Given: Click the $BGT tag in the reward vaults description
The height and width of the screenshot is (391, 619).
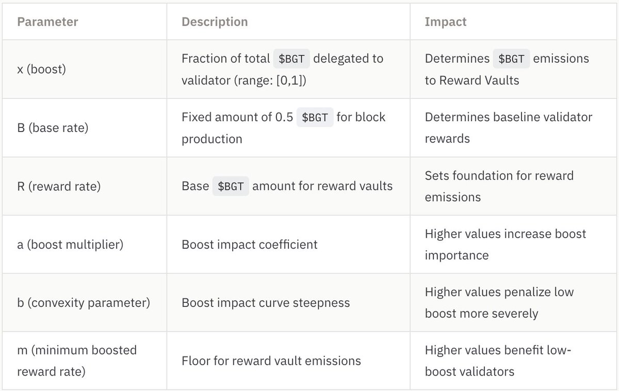Looking at the screenshot, I should 231,186.
